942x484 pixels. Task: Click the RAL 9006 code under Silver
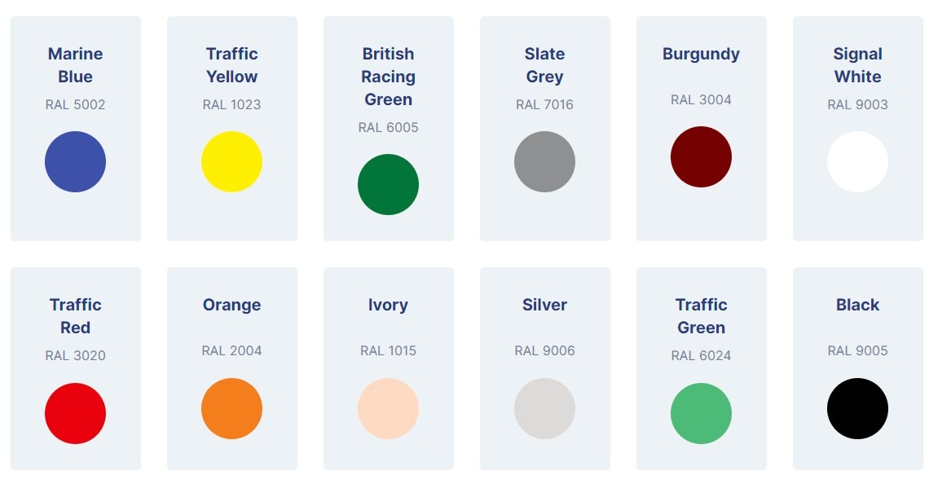click(544, 350)
